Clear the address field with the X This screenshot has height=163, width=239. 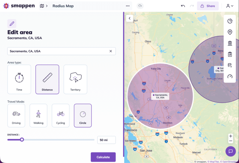pos(111,51)
